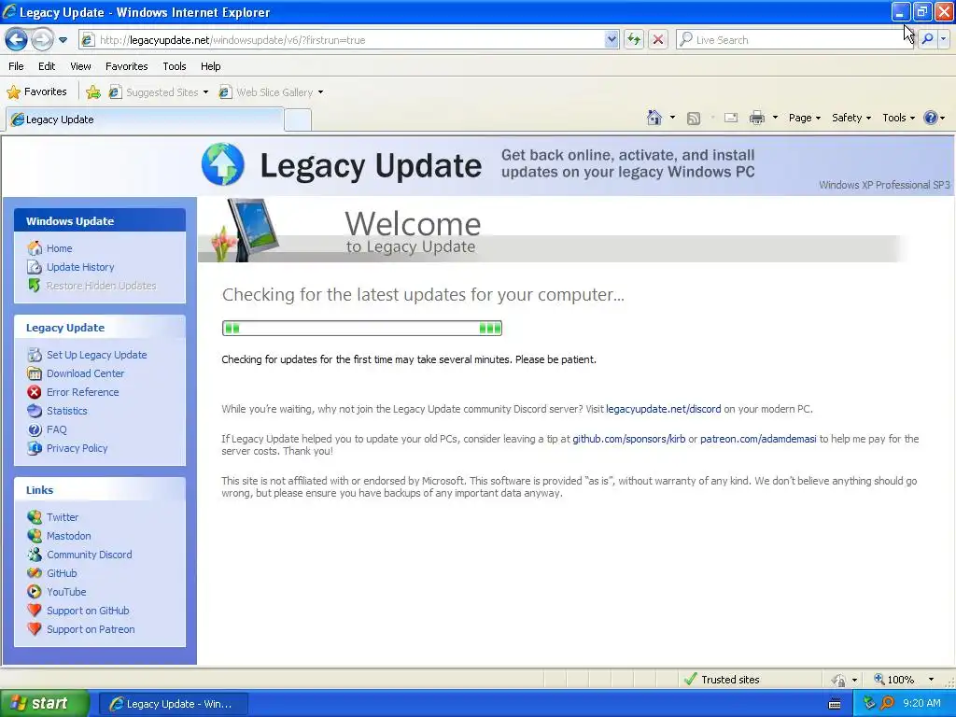Click Support on Patreon link

(x=91, y=629)
